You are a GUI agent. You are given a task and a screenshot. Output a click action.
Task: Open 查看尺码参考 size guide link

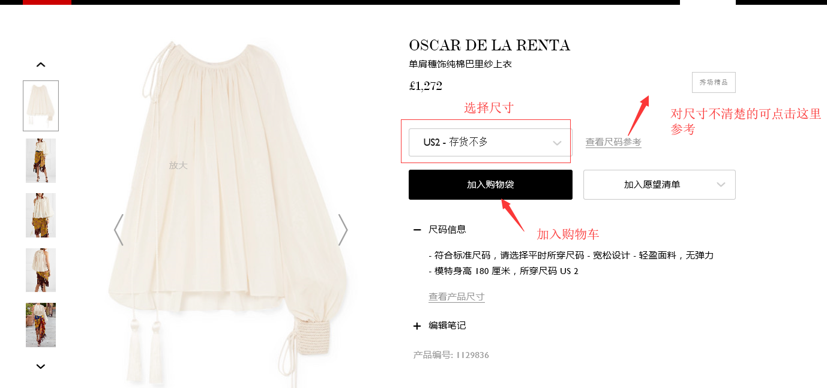coord(613,143)
